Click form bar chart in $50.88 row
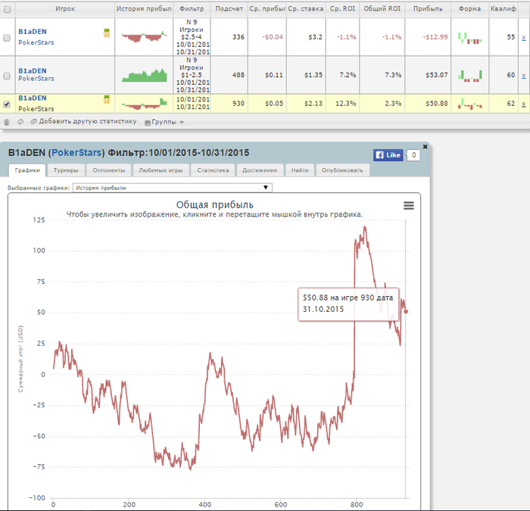Viewport: 530px width, 511px height. click(x=470, y=104)
